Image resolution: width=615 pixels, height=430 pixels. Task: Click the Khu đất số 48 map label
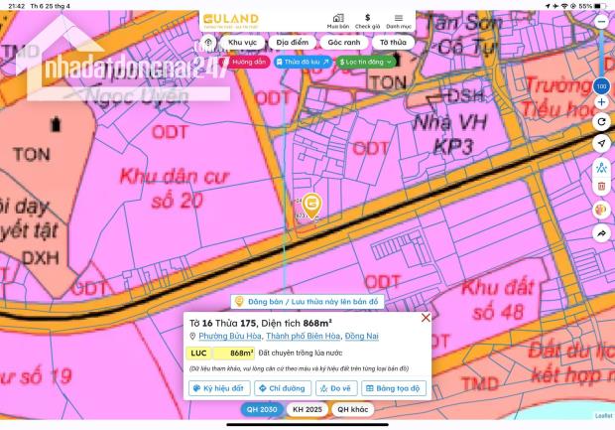point(498,300)
